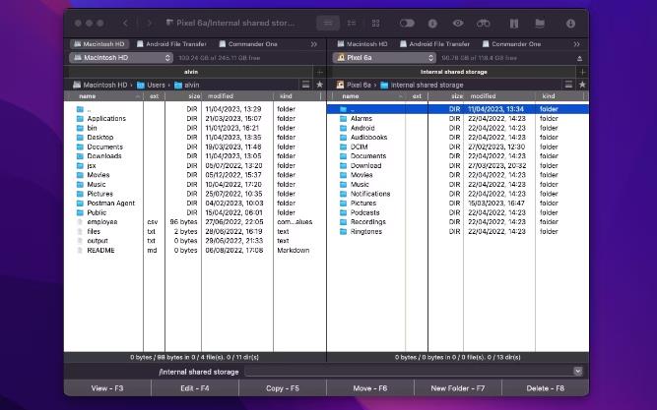Select the left pane Macintosh HD tab
The image size is (657, 410).
(99, 44)
